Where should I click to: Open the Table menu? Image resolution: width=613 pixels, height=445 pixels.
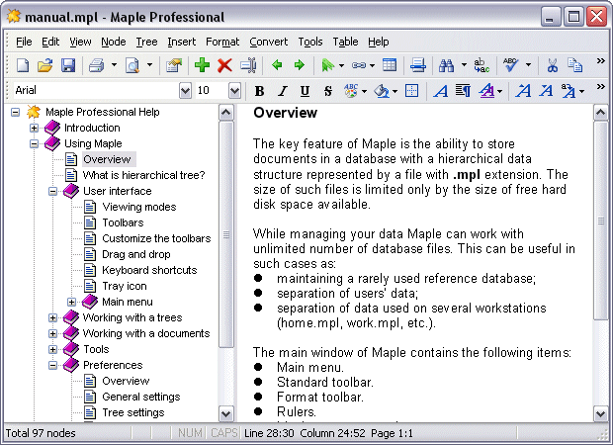pyautogui.click(x=345, y=42)
